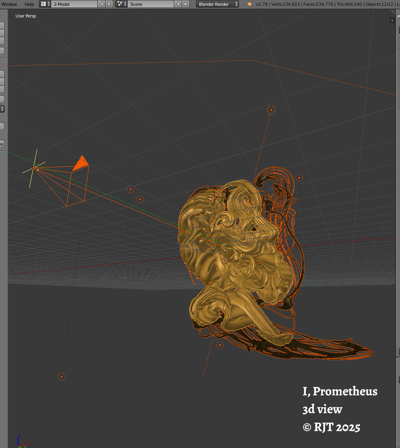The image size is (400, 448).
Task: Delete the current Scene with X icon
Action: pyautogui.click(x=185, y=4)
